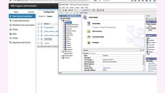
Task: Click the up-one-level arrow icon
Action: point(75,13)
